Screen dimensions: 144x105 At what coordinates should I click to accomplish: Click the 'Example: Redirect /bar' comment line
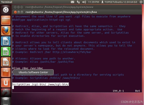pos(52,52)
